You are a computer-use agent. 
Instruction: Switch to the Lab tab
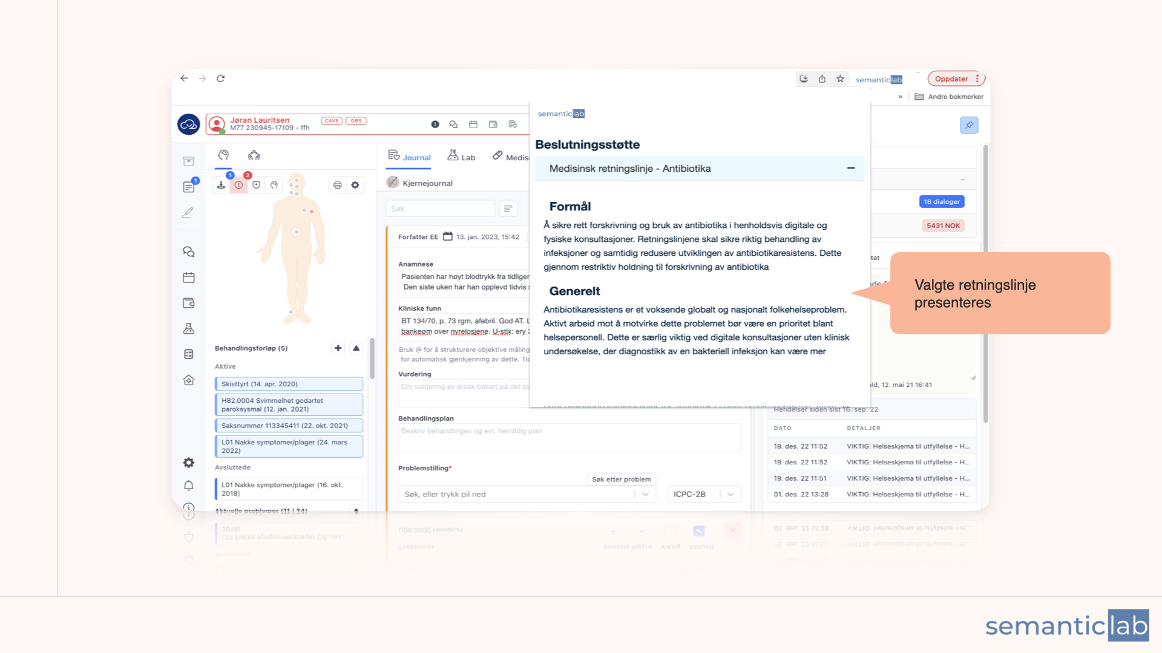(x=461, y=157)
